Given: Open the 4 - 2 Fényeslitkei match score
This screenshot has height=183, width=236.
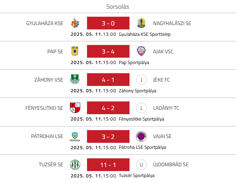Looking at the screenshot, I should tap(108, 108).
